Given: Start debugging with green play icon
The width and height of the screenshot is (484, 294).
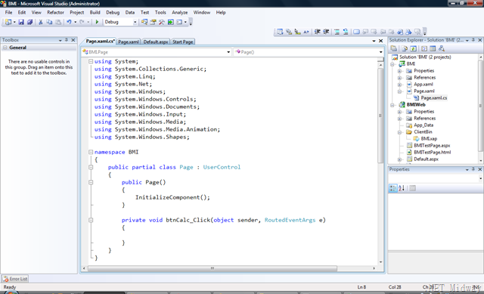Looking at the screenshot, I should pos(97,22).
